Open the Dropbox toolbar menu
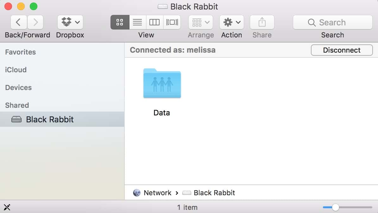This screenshot has width=378, height=213. [70, 23]
